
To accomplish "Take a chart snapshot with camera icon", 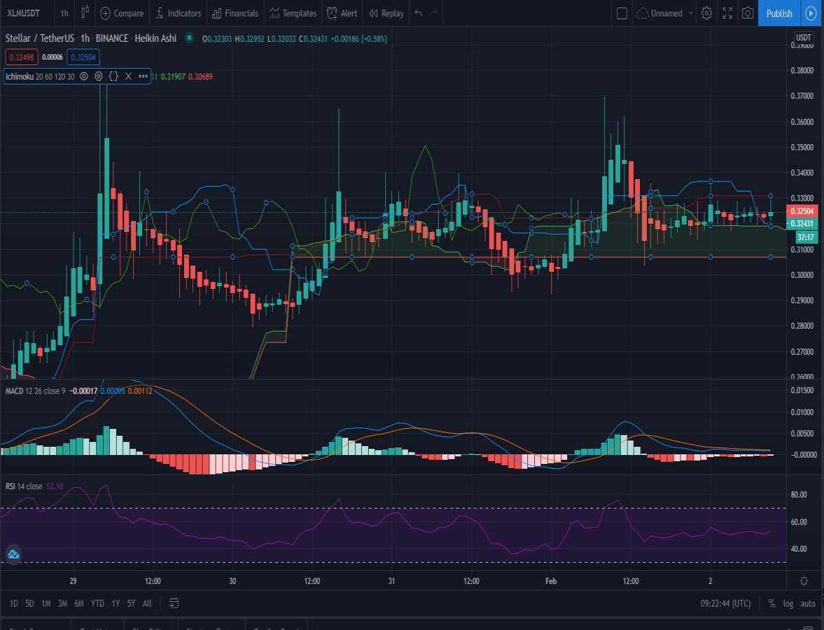I will [748, 13].
